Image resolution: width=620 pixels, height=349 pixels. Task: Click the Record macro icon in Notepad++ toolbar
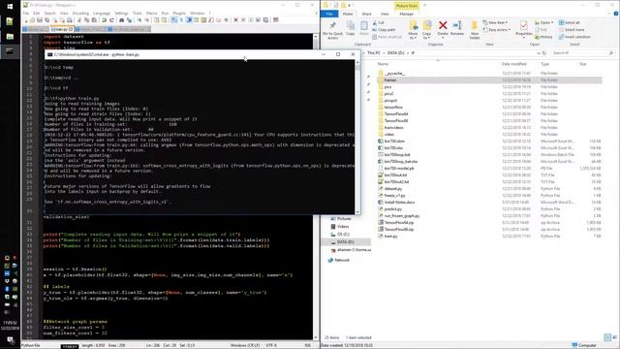click(236, 20)
